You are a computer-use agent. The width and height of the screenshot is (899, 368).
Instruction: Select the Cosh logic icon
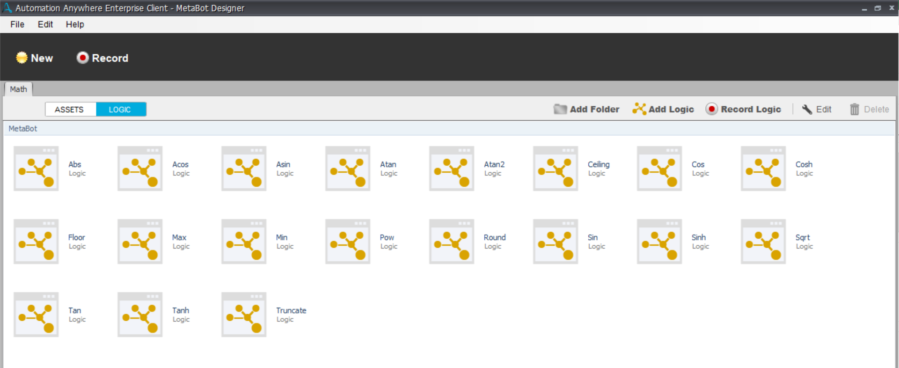tap(763, 169)
